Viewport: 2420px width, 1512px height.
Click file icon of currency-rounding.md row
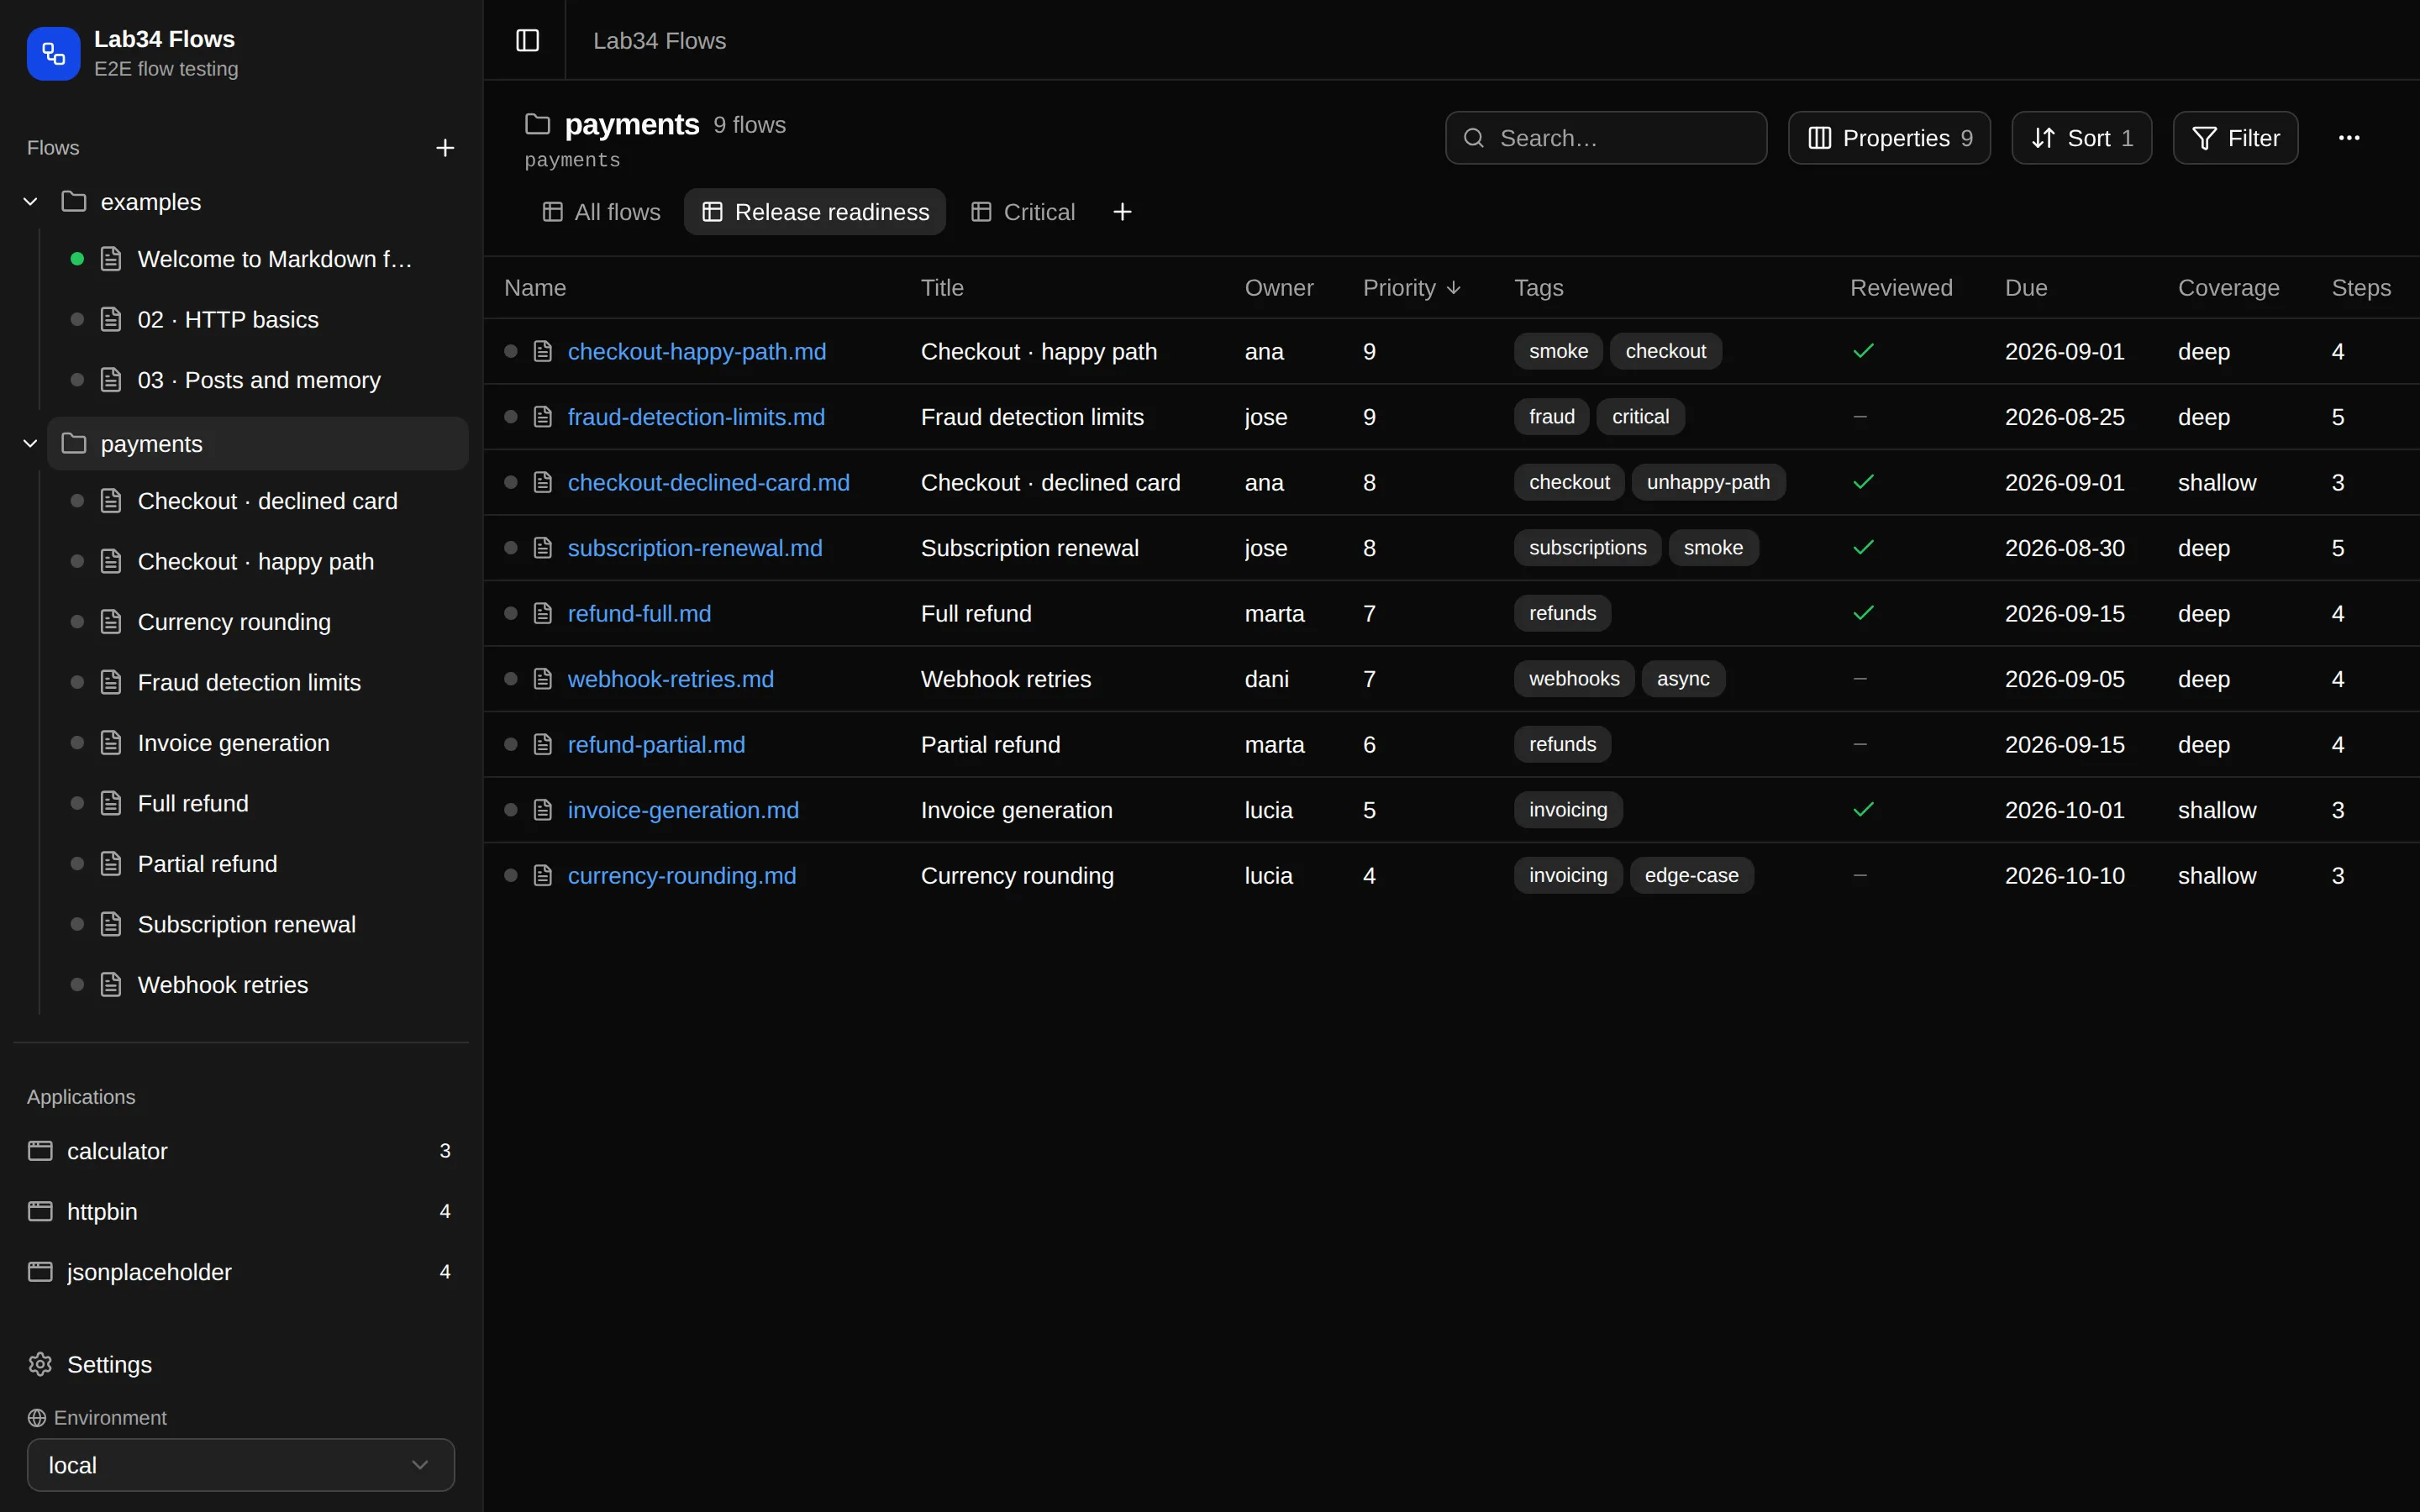(x=543, y=875)
